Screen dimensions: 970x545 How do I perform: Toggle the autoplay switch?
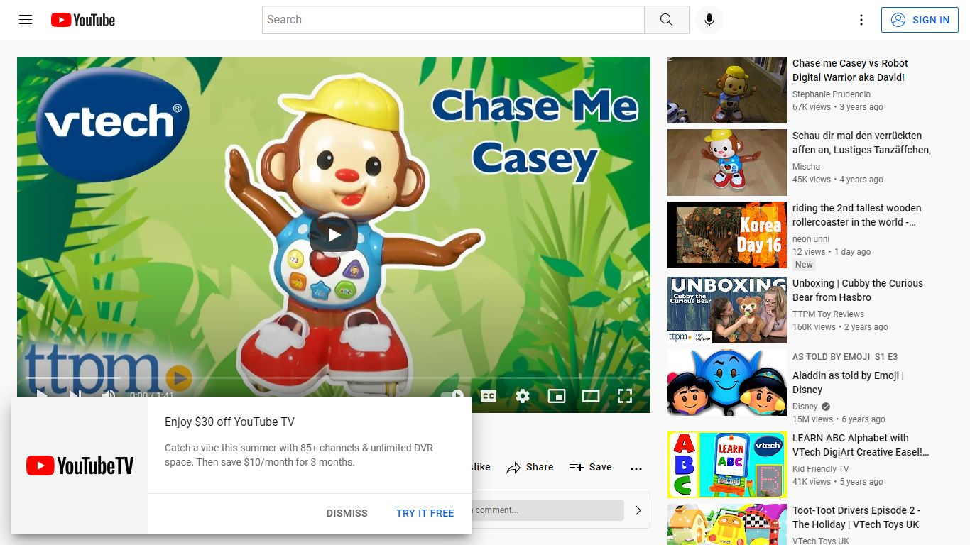[x=454, y=396]
